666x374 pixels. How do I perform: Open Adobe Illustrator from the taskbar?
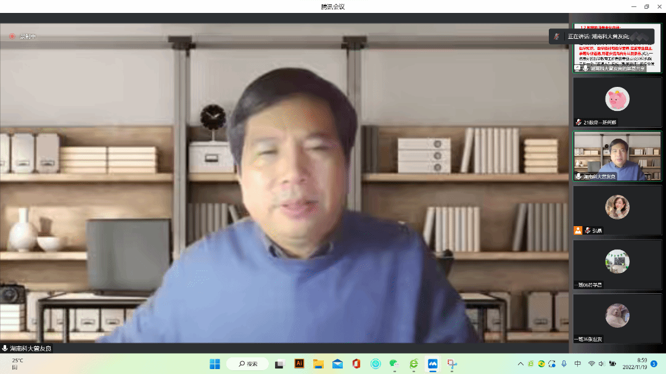299,364
